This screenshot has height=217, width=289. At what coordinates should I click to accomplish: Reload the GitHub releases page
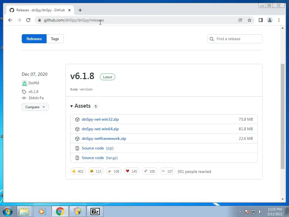point(28,20)
